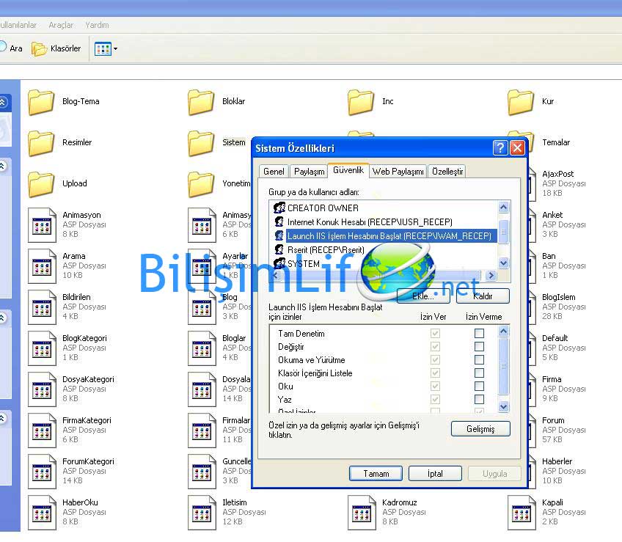
Task: Click the SYSTEM account icon in the list
Action: point(279,263)
